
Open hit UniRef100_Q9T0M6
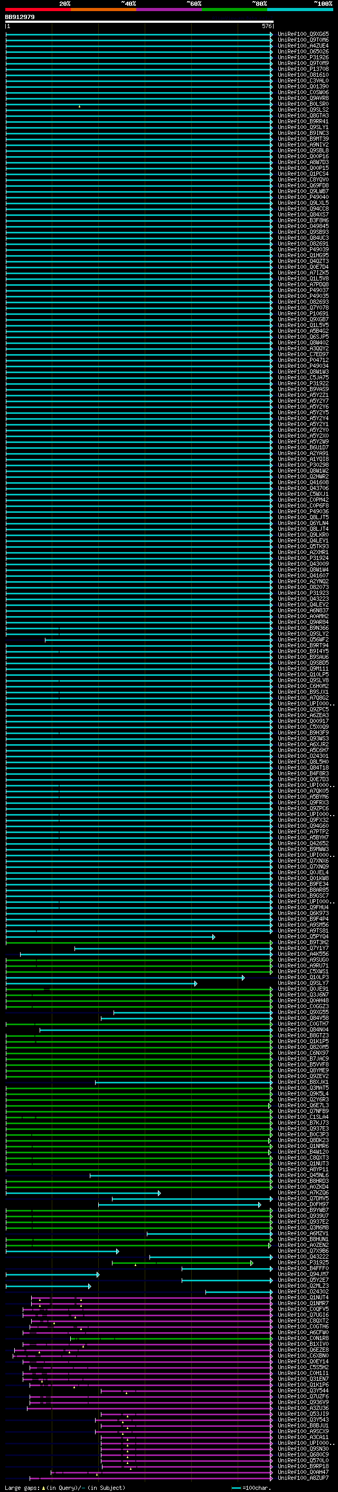pos(303,40)
